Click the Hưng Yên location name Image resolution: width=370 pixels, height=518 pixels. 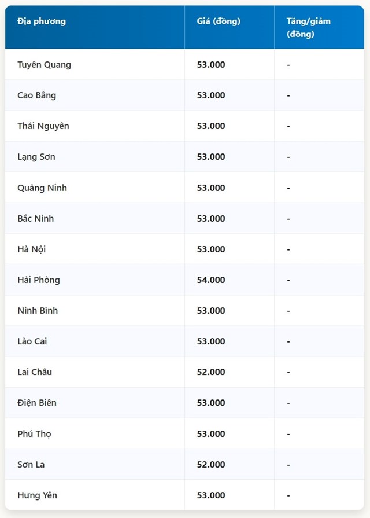coord(38,495)
